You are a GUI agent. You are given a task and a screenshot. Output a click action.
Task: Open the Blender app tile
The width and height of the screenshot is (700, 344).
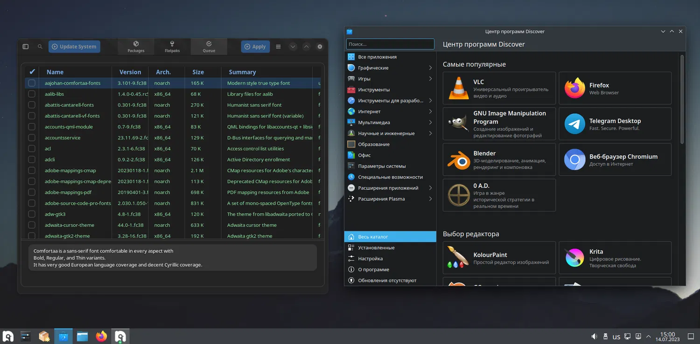[x=499, y=159]
